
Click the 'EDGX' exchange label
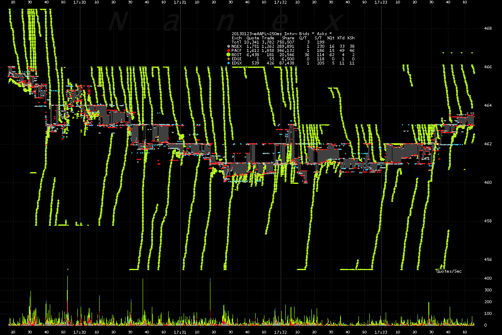click(237, 63)
